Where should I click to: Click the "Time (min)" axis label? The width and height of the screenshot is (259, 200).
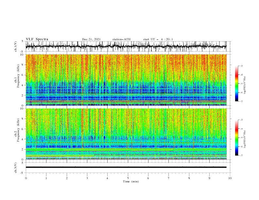point(131,181)
